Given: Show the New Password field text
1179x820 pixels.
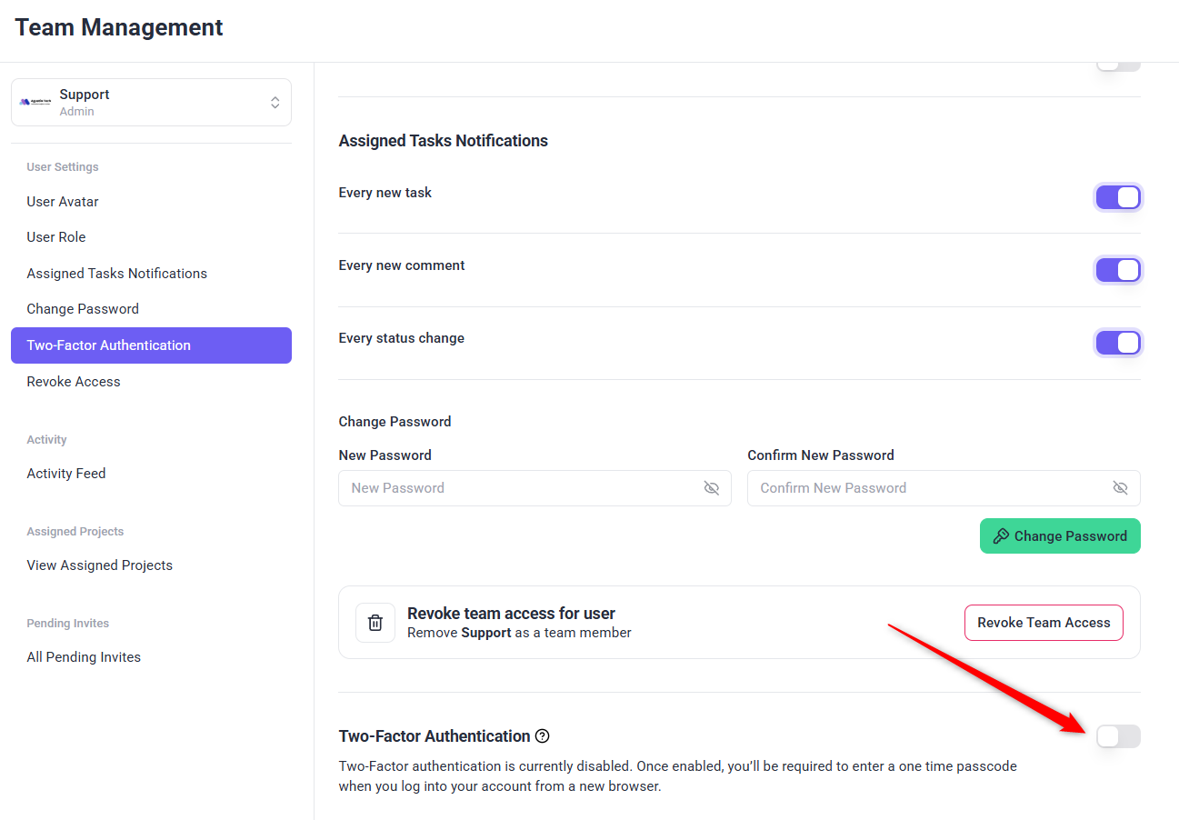Looking at the screenshot, I should coord(711,488).
